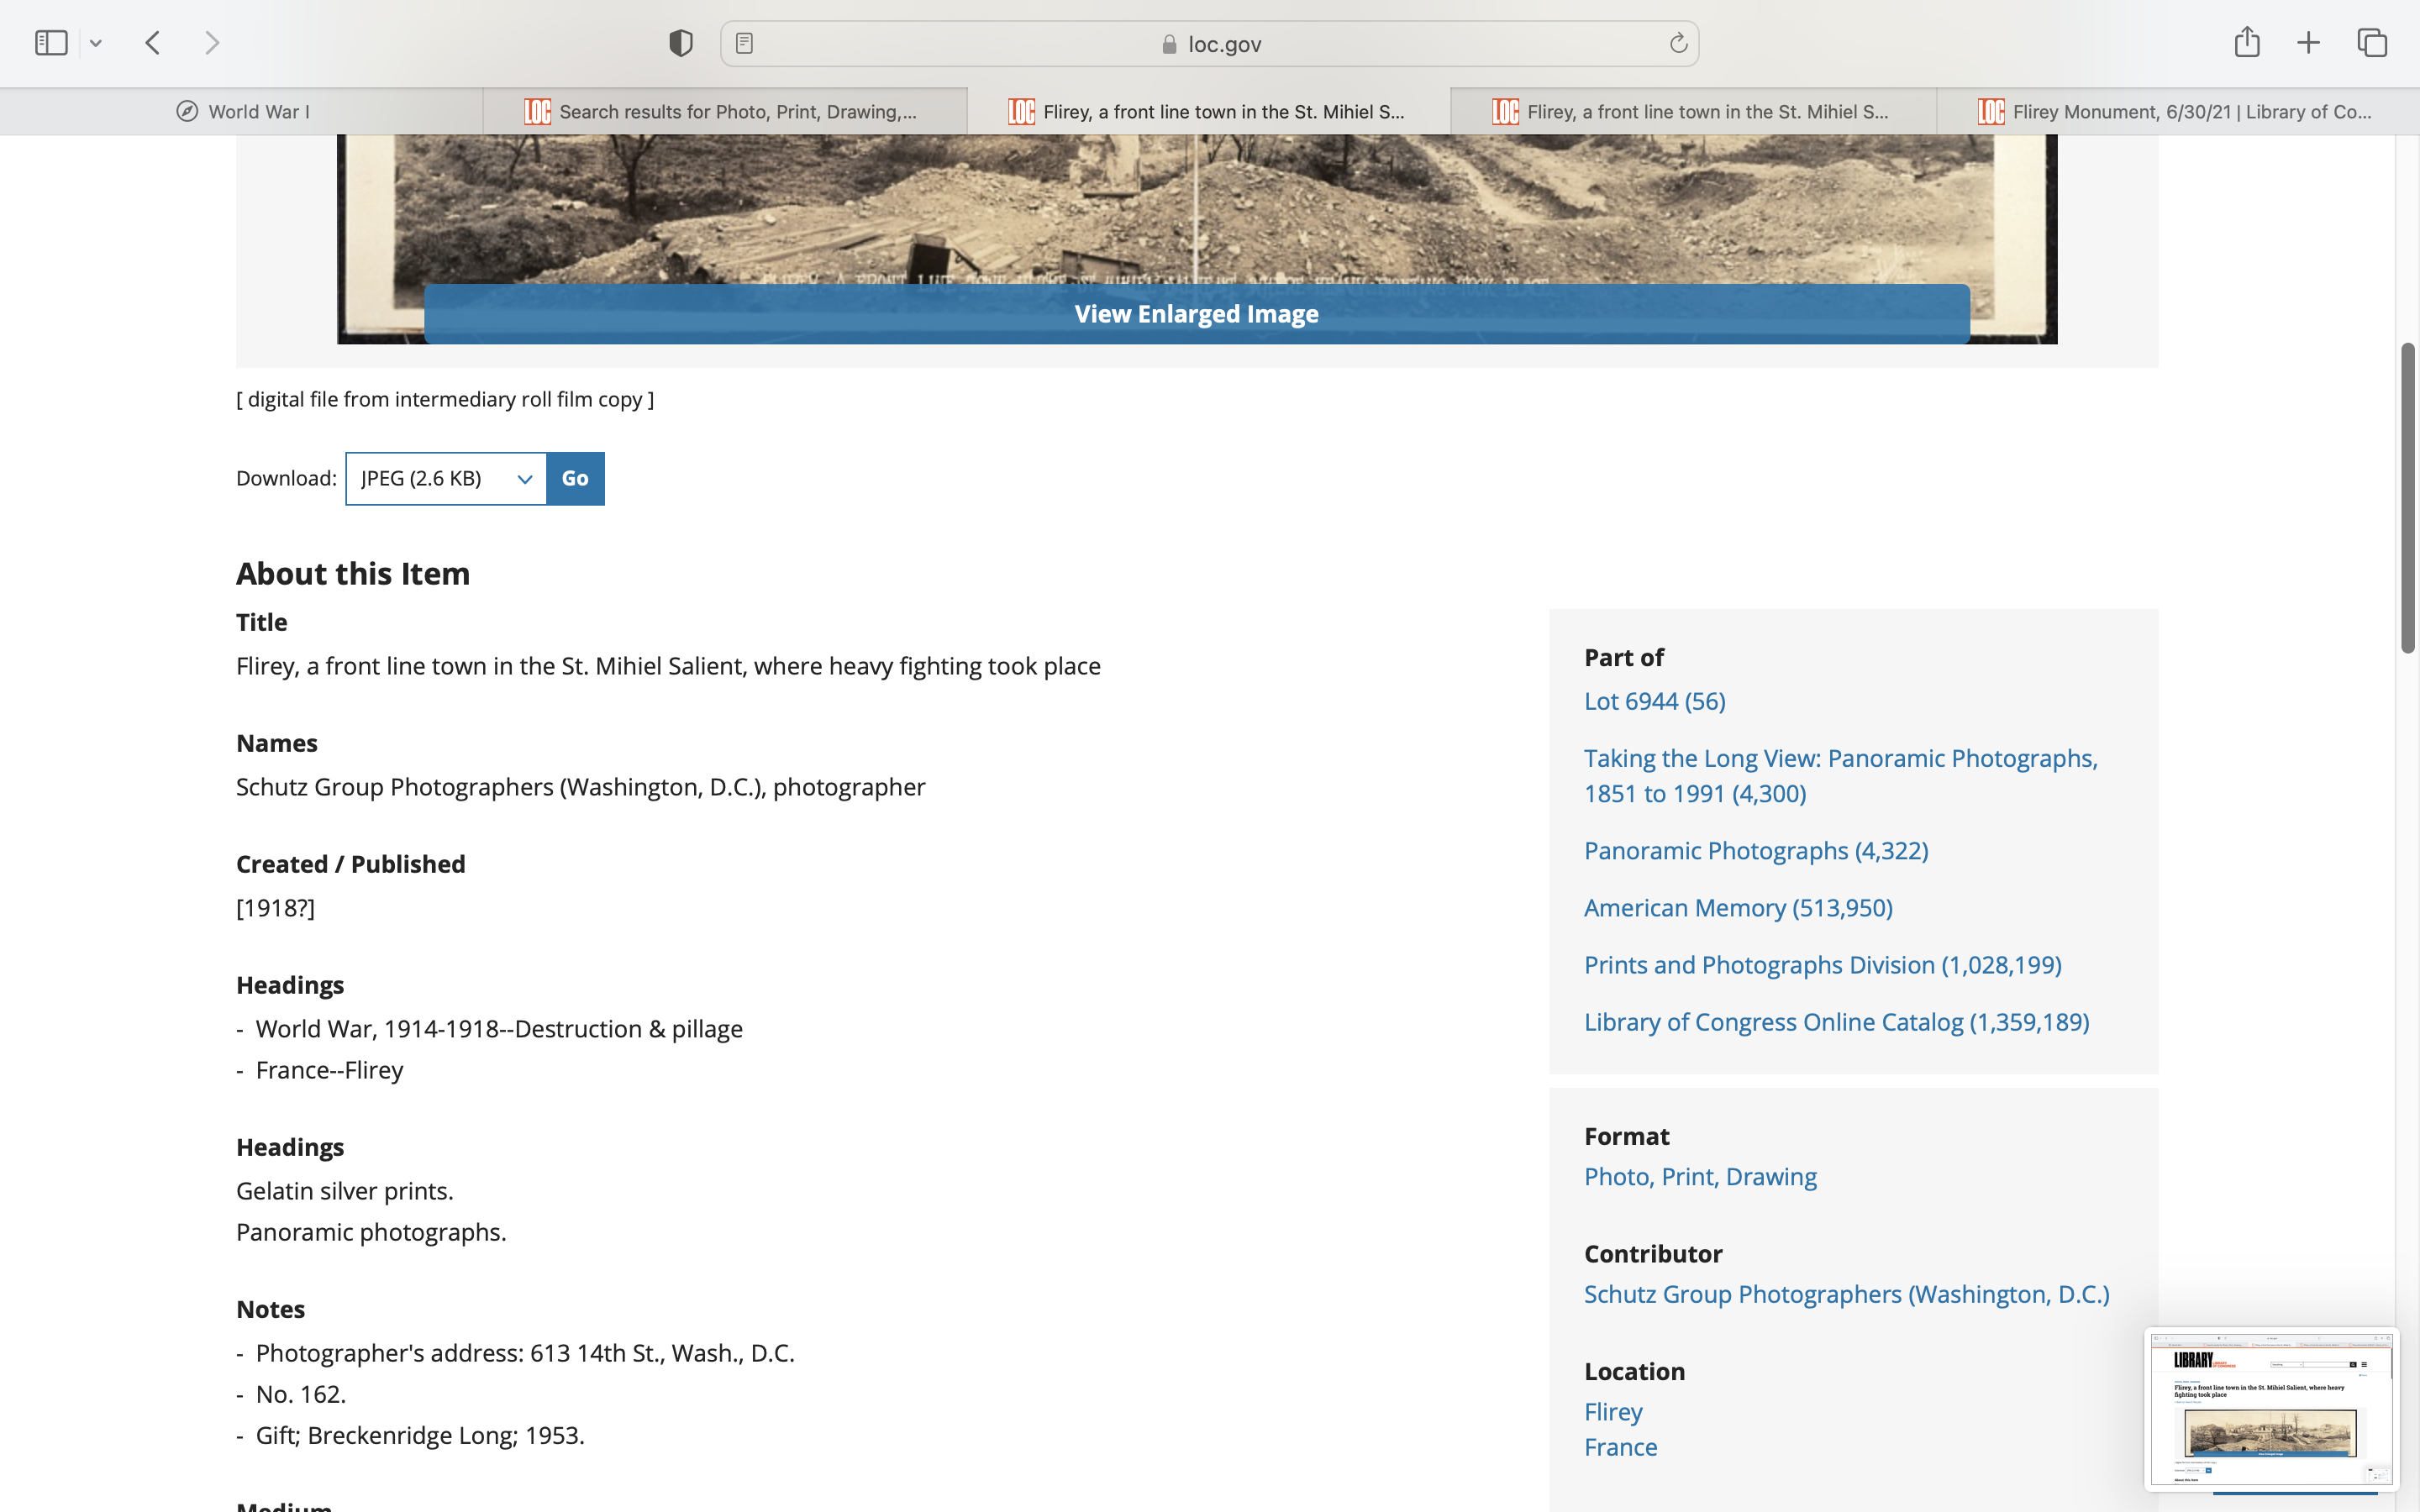Screen dimensions: 2420x1512
Task: Click the View Enlarged Image button
Action: (x=1196, y=314)
